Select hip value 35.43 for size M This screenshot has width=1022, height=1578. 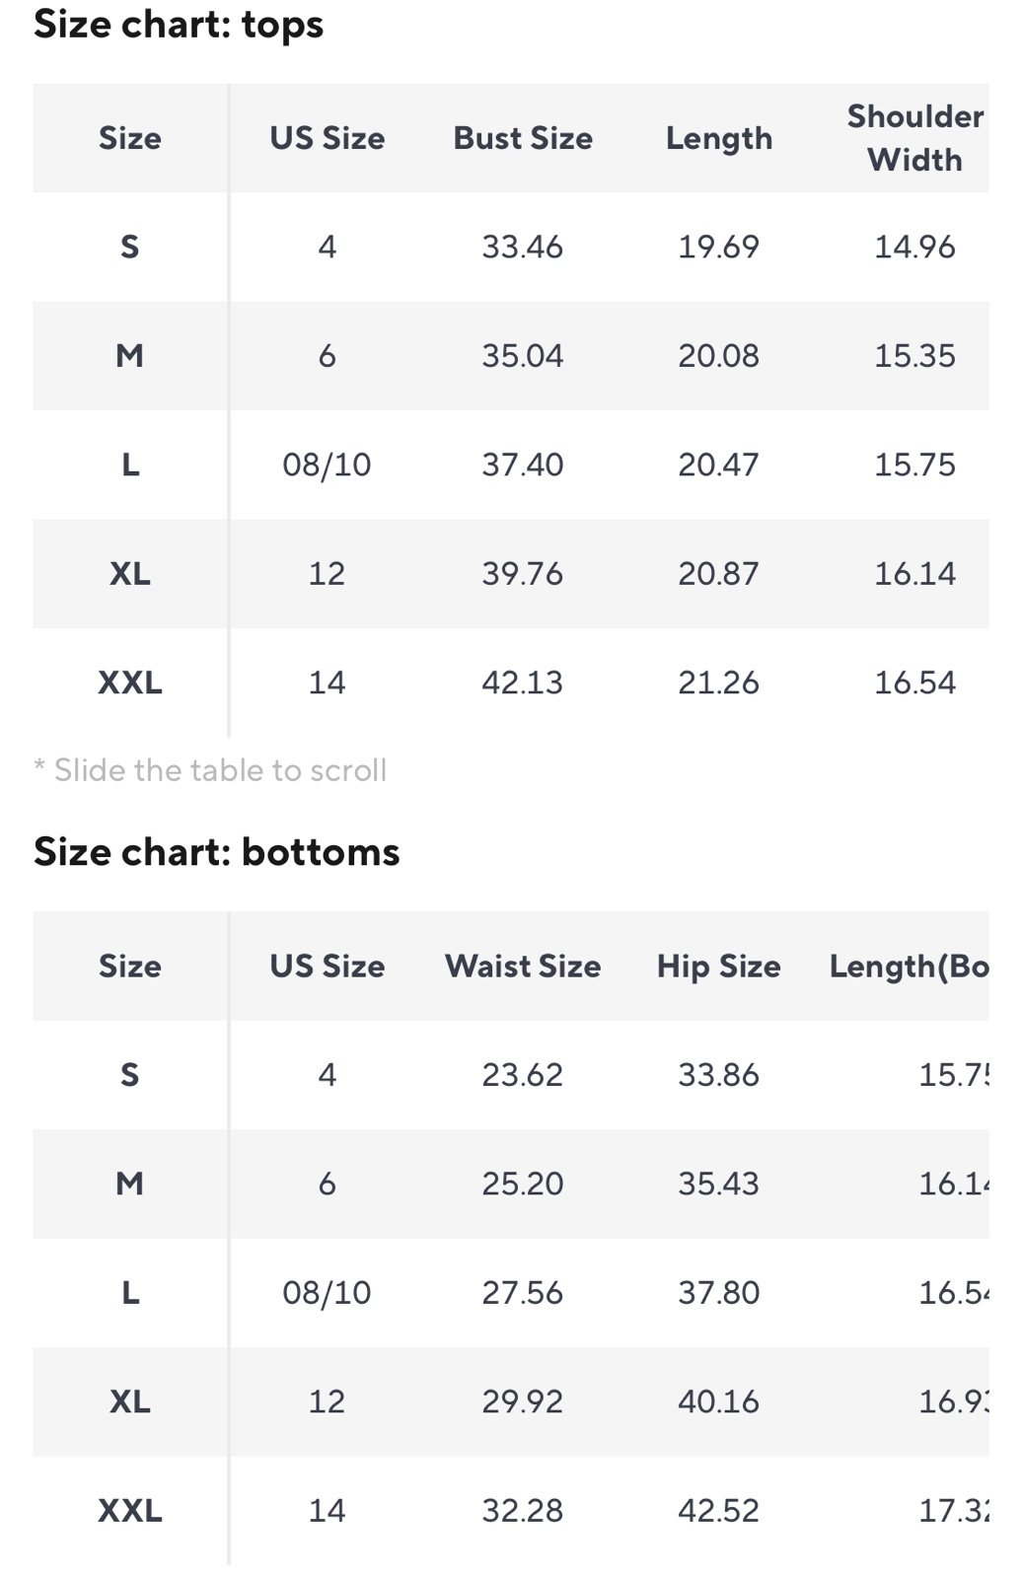(718, 1183)
